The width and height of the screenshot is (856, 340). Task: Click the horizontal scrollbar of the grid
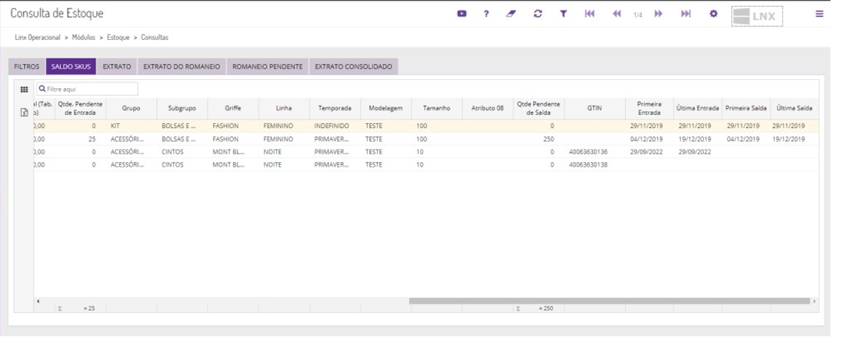point(609,301)
